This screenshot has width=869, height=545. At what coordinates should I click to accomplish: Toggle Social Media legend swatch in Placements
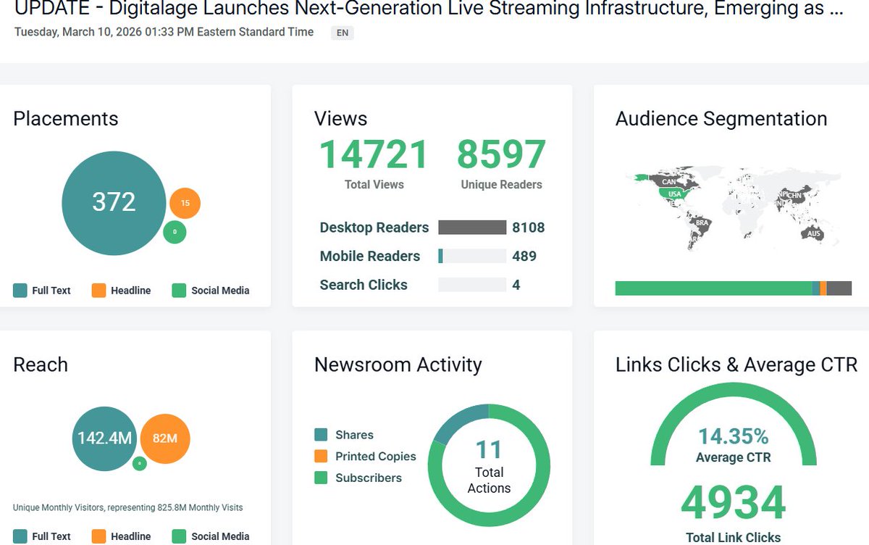click(x=179, y=291)
